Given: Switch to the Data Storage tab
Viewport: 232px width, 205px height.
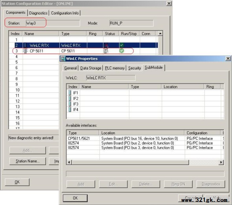Looking at the screenshot, I should point(91,68).
